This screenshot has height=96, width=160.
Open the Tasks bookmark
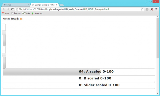tap(26, 13)
